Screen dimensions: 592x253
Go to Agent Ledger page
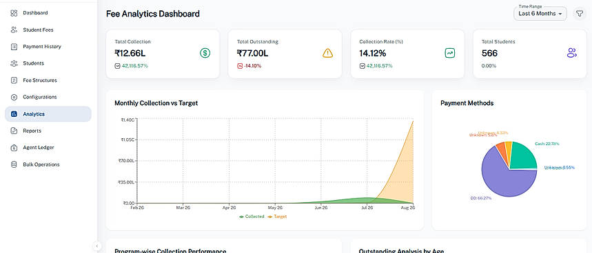click(48, 148)
